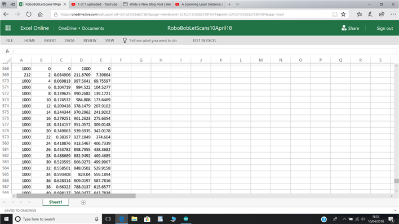Switch to Write a New Blog Post tab
Image resolution: width=399 pixels, height=224 pixels.
[147, 5]
